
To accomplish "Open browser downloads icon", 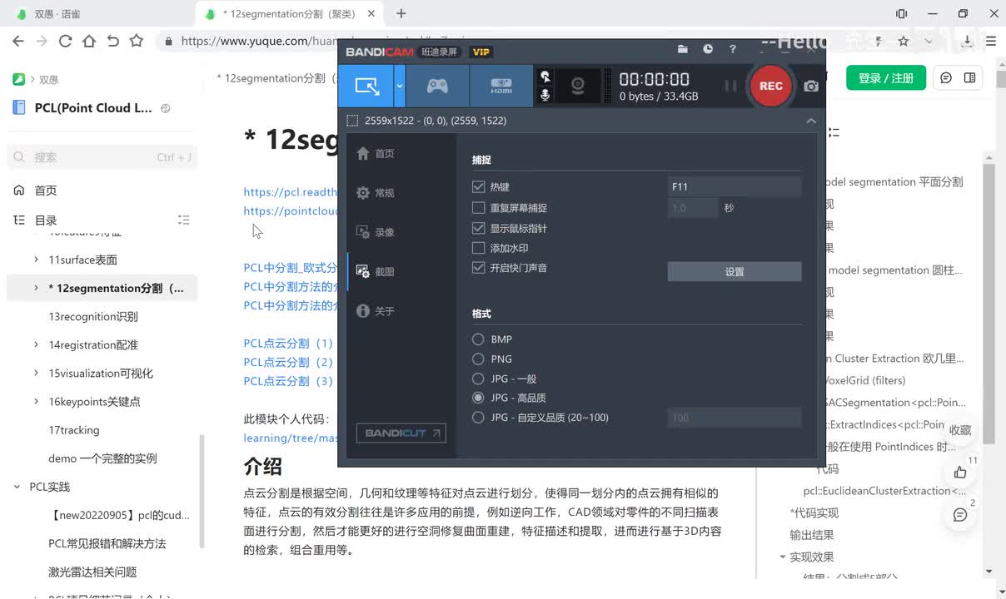I will [x=967, y=41].
